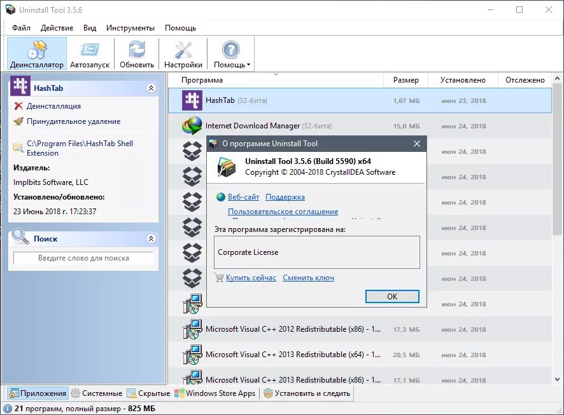Switch to the Приложения tab
Screen dimensions: 564x415
tap(38, 393)
